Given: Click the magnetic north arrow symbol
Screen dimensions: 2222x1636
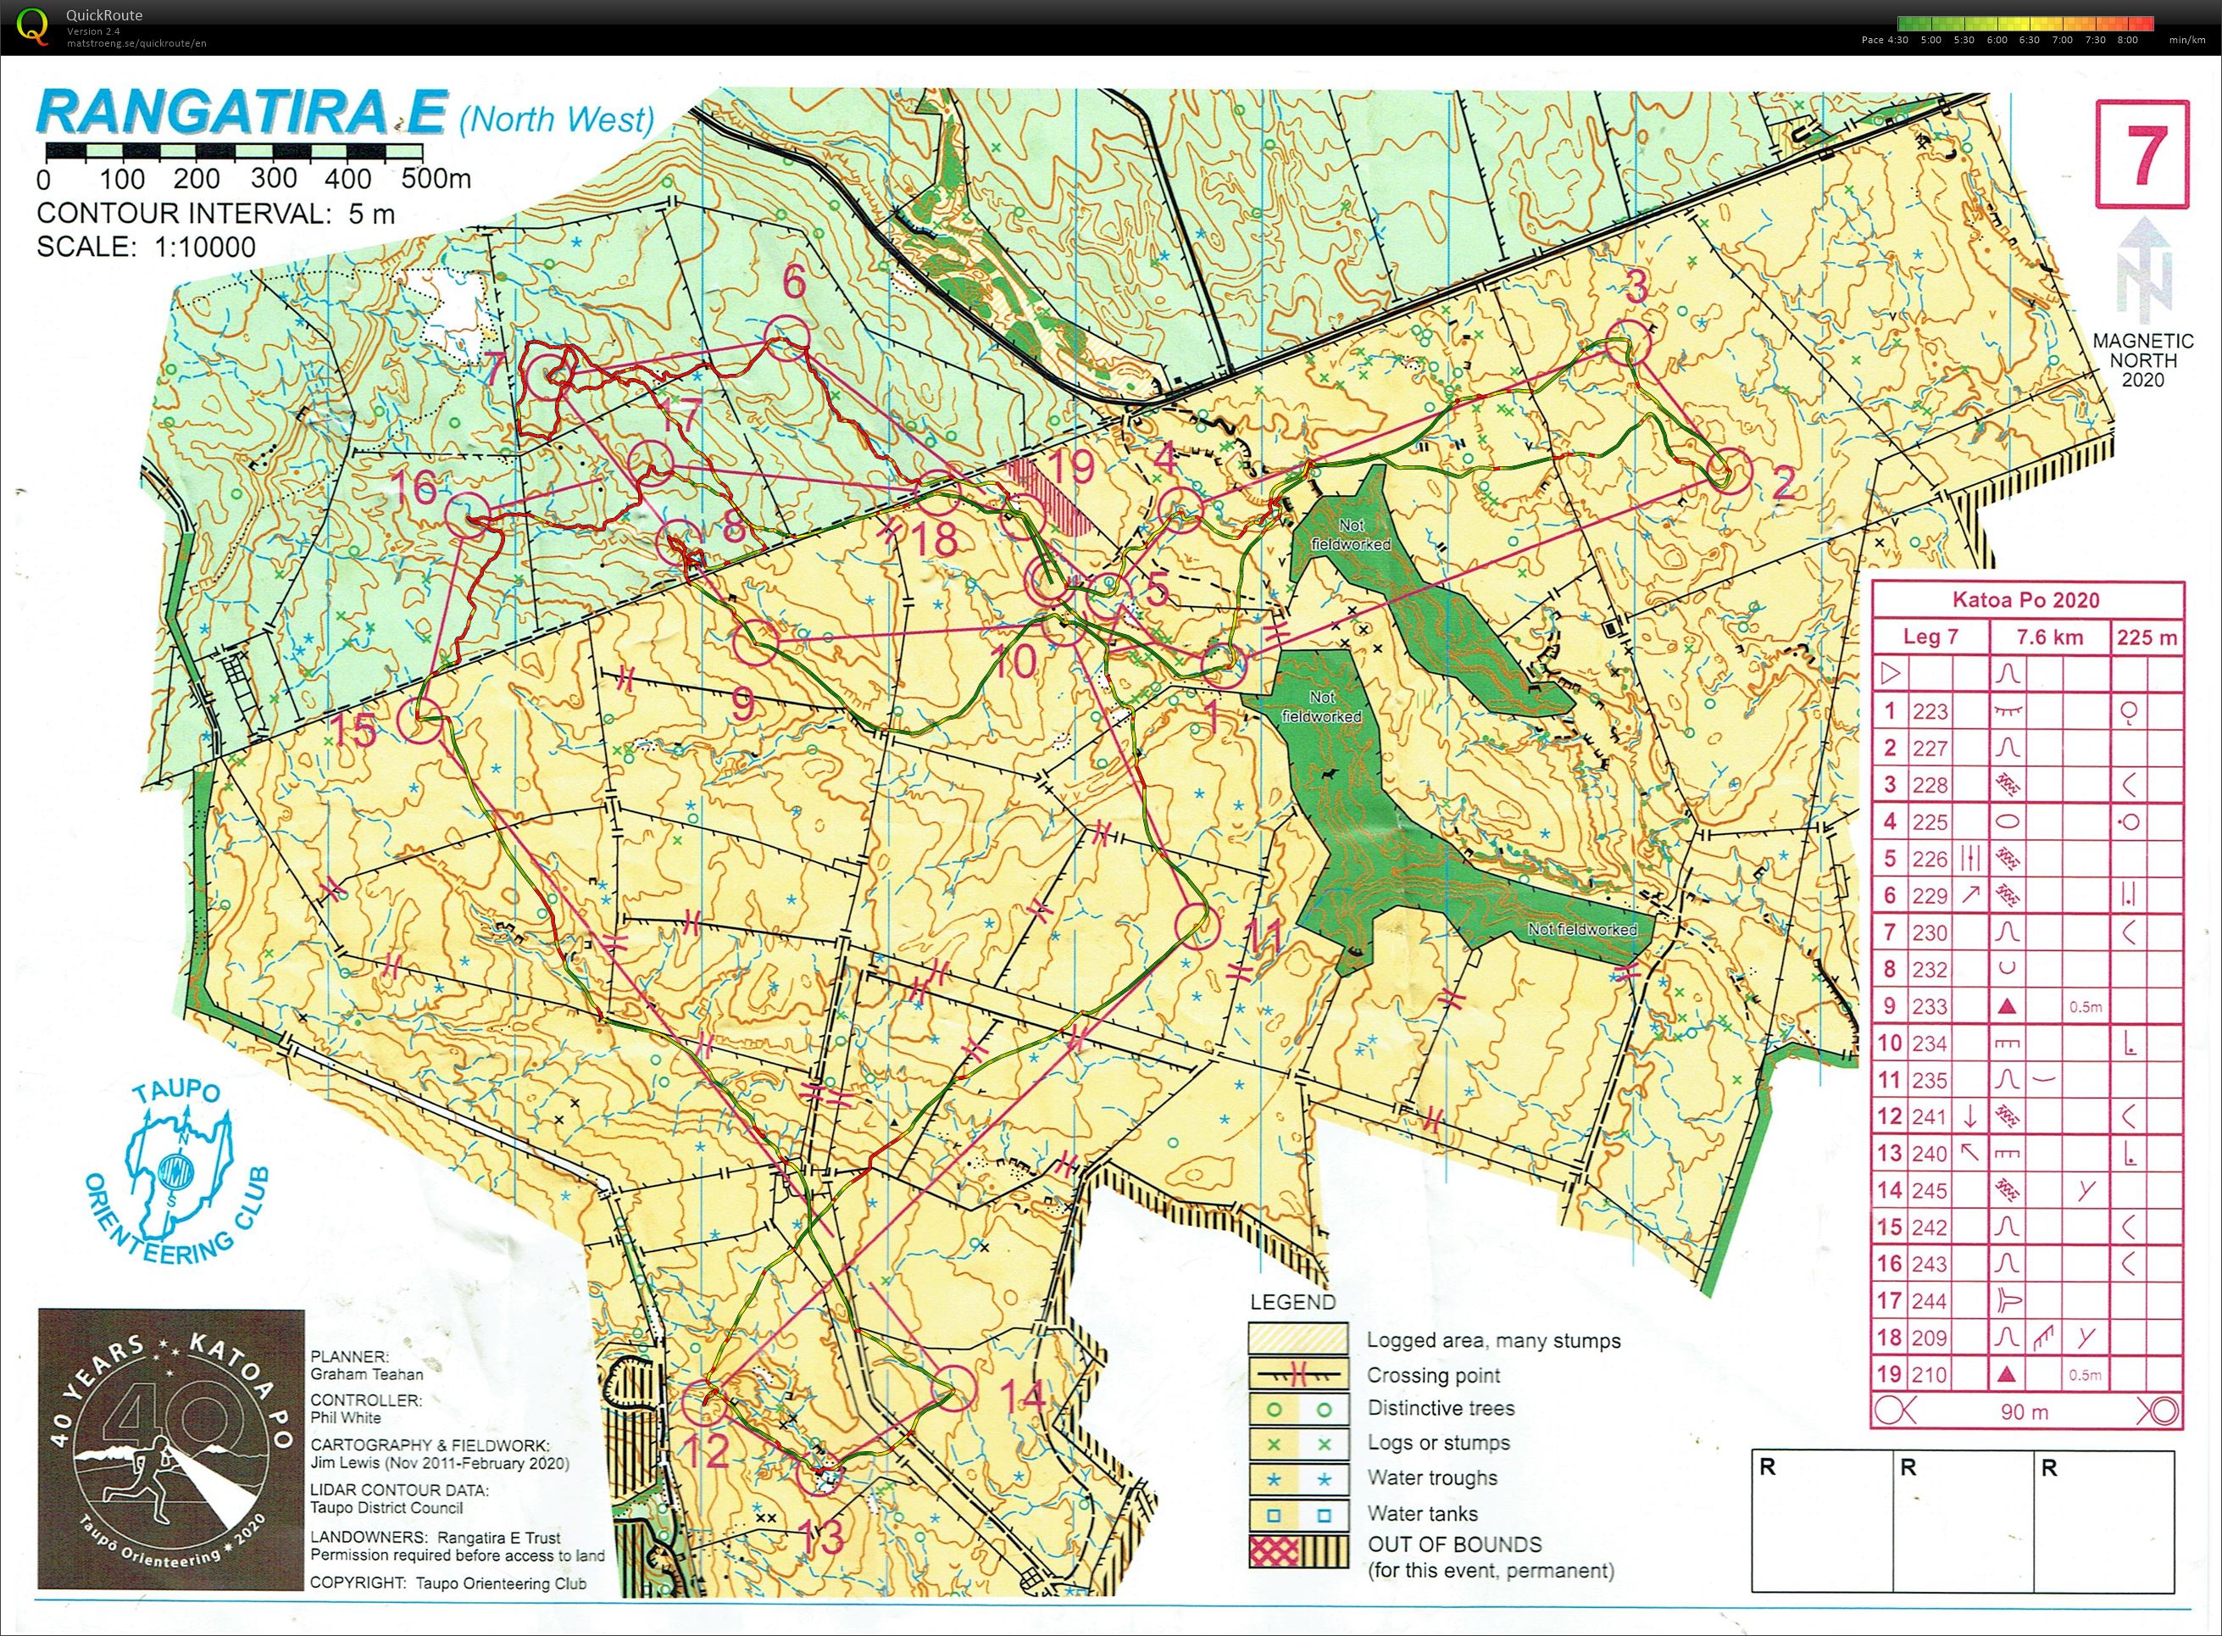Looking at the screenshot, I should [x=2143, y=269].
